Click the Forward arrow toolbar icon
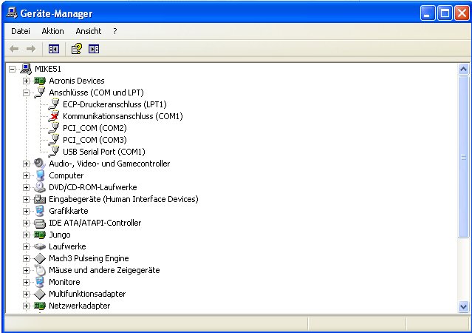Viewport: 472px width, 333px height. click(x=31, y=49)
